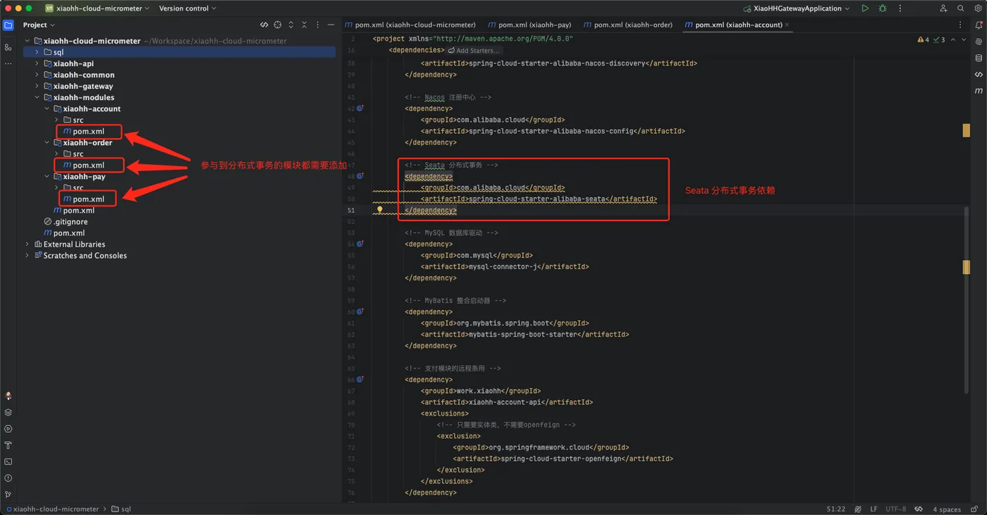Open XiaoHHGatewayApplication run configuration dropdown
987x515 pixels.
point(797,8)
